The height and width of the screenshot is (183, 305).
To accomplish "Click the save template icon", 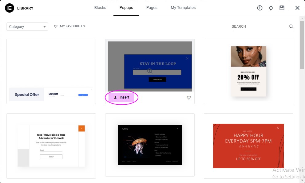I will click(282, 8).
